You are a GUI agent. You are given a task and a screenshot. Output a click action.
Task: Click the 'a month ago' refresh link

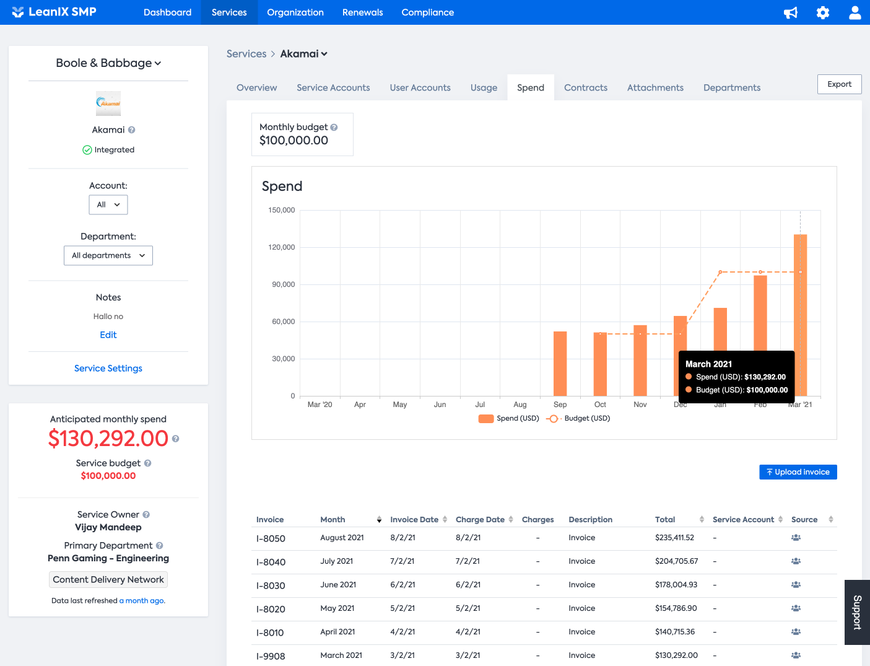click(x=142, y=601)
